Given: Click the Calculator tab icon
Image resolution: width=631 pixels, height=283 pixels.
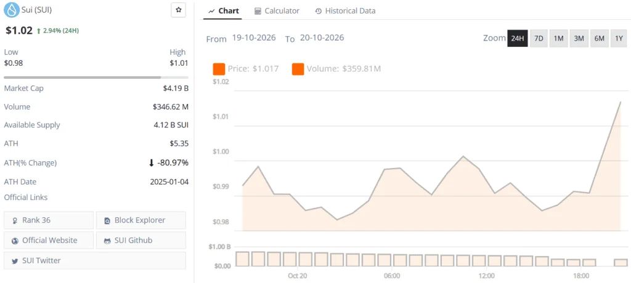Looking at the screenshot, I should (x=258, y=11).
